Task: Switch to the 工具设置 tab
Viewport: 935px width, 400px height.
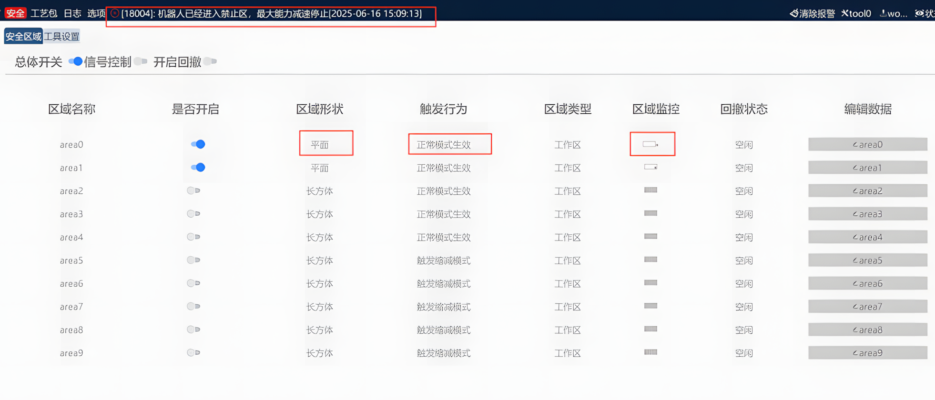Action: click(x=62, y=36)
